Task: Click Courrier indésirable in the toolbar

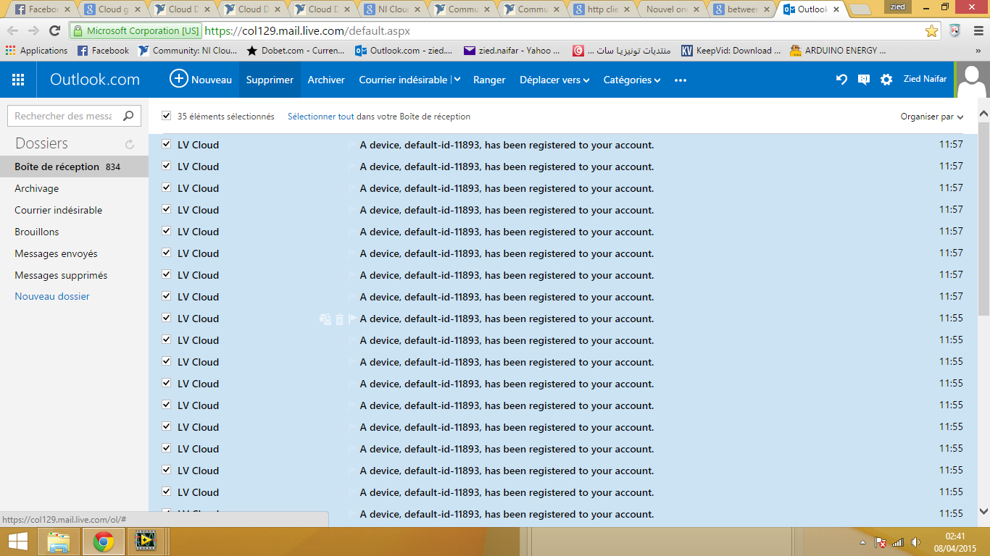Action: (403, 80)
